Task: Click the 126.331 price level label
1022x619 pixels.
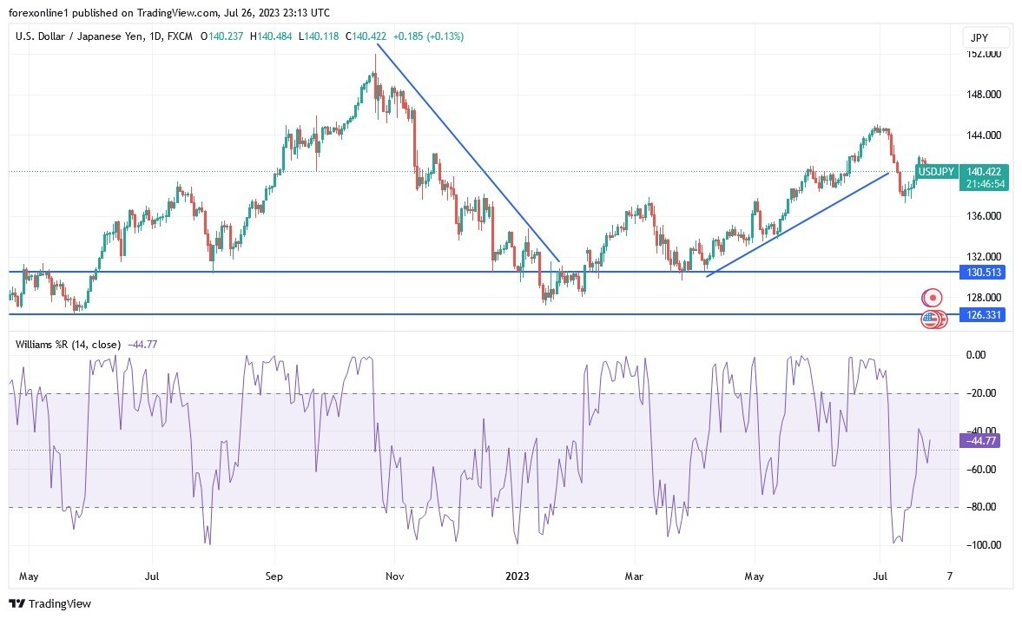Action: tap(982, 315)
